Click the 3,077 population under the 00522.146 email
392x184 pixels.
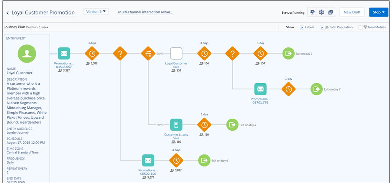(148, 178)
